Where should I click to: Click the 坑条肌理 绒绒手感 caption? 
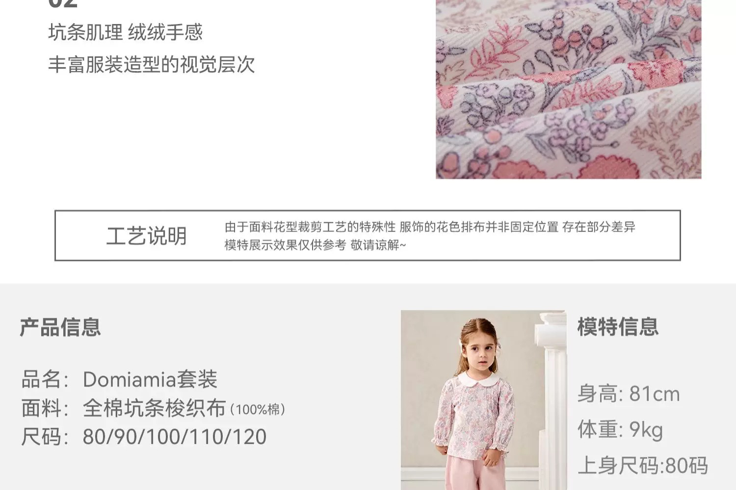126,32
